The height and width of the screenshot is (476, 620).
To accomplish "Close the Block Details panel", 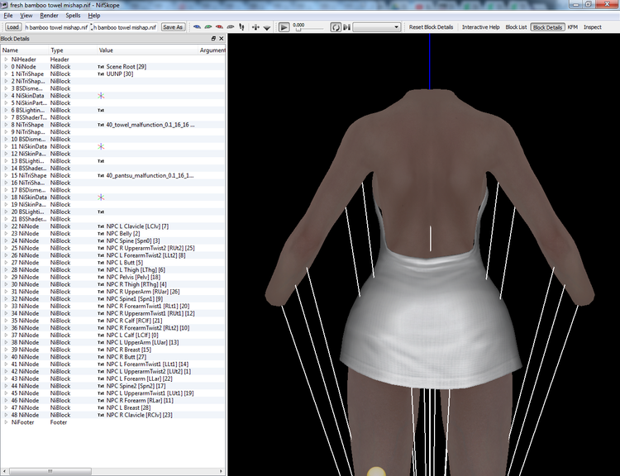I will pyautogui.click(x=221, y=38).
